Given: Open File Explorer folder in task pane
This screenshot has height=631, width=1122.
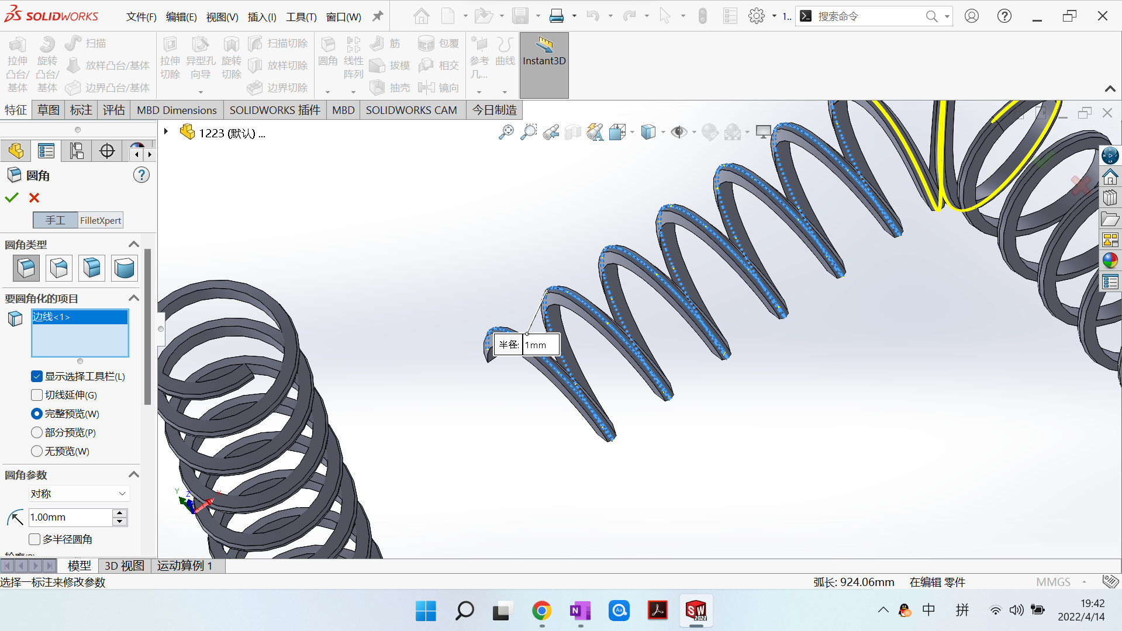Looking at the screenshot, I should click(x=1110, y=219).
